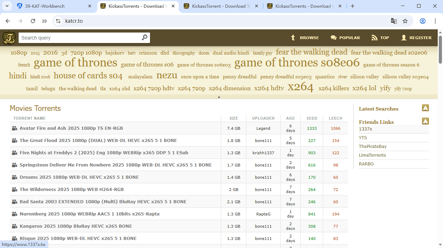
Task: Close the 39-KAT-Workbench tab
Action: tap(90, 6)
